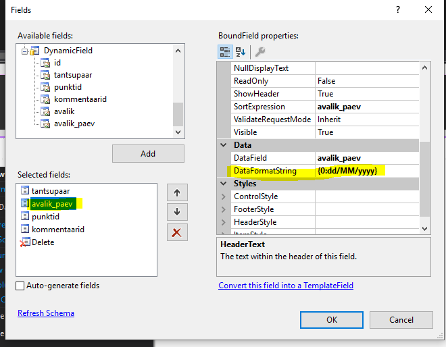
Task: Select the Delete command field icon
Action: [x=25, y=242]
